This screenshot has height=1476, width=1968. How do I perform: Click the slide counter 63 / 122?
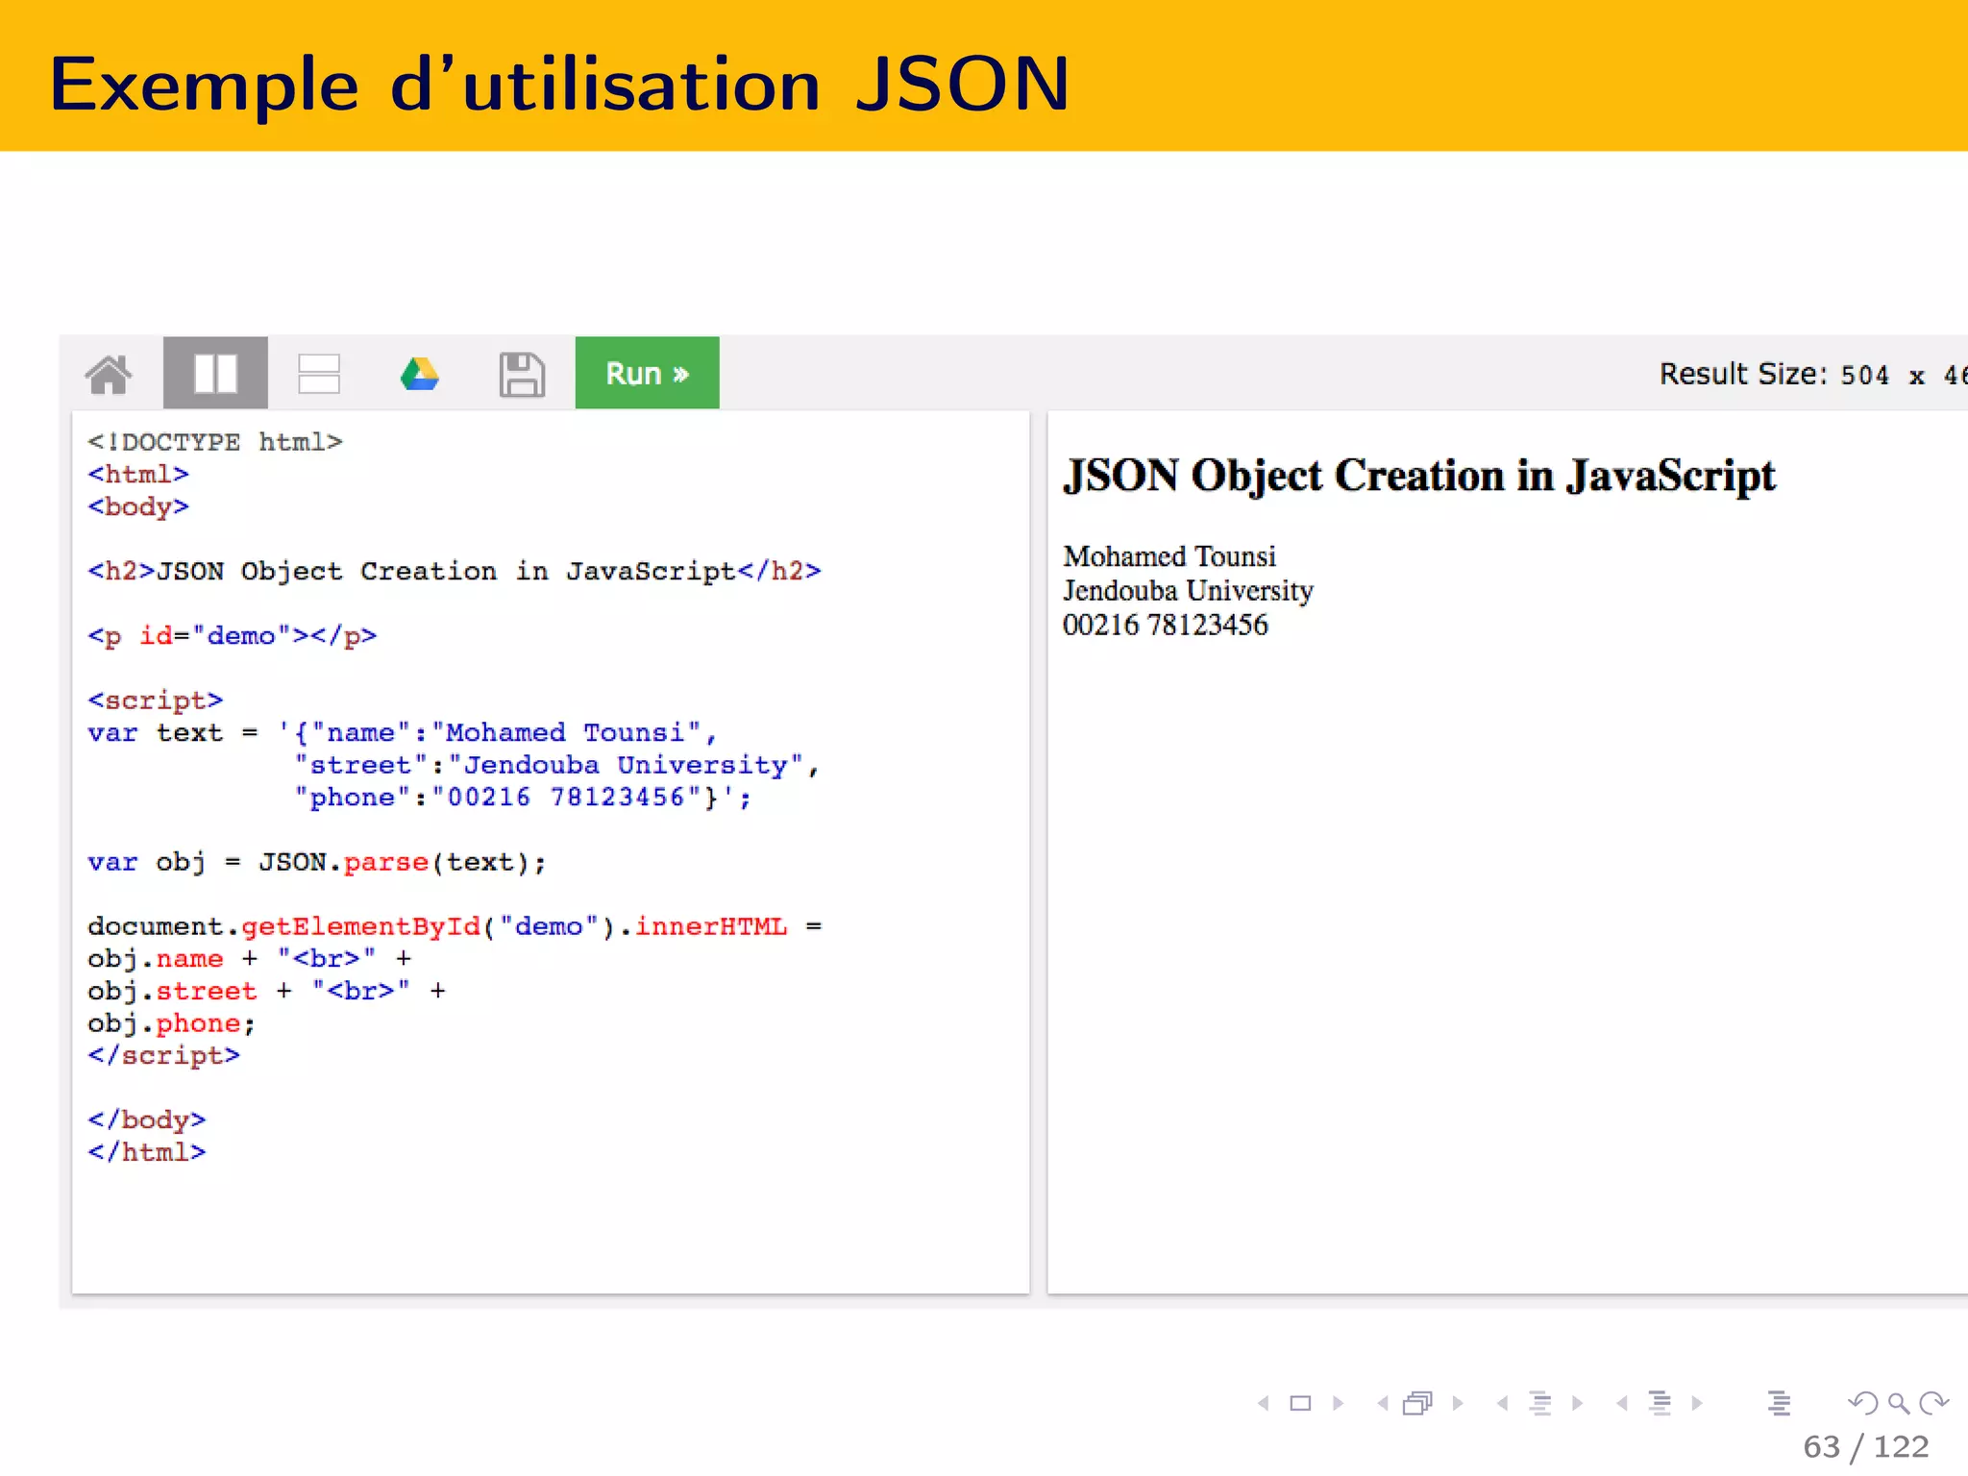click(1866, 1446)
